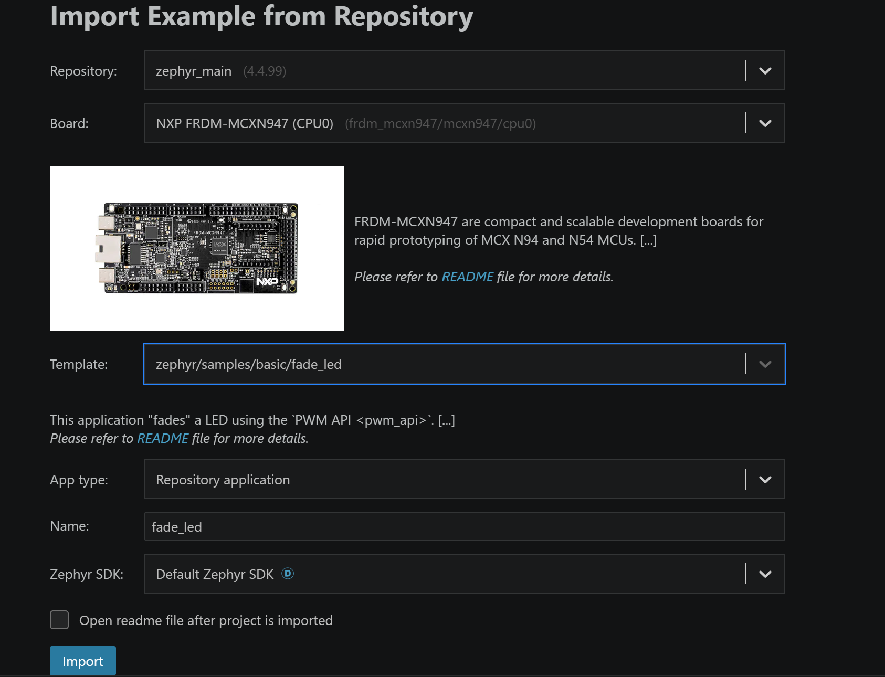This screenshot has width=885, height=677.
Task: Click the Import button
Action: coord(83,661)
